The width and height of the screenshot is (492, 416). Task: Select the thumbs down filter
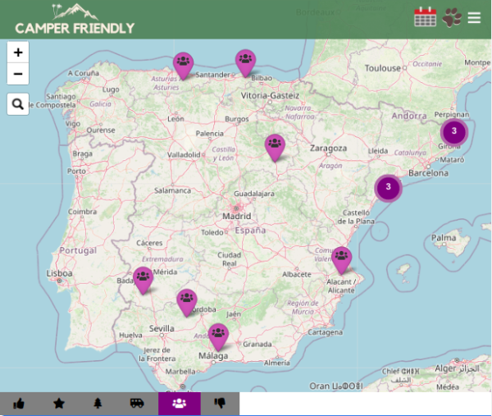click(x=220, y=403)
